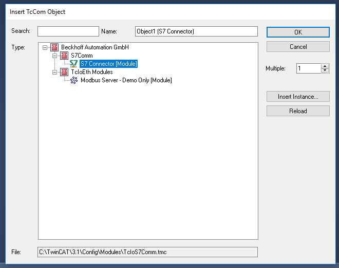Collapse the TcIoEth Modules tree node
Viewport: 339px width, 268px height.
(x=54, y=72)
